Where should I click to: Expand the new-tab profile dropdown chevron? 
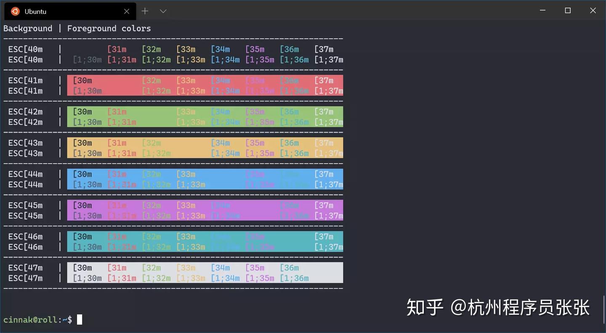(163, 11)
